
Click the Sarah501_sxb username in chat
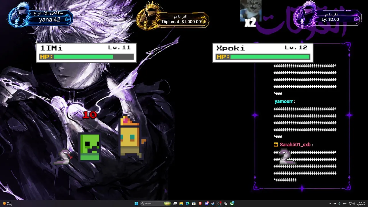click(295, 145)
